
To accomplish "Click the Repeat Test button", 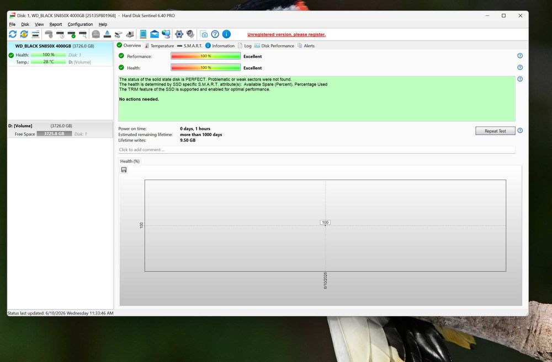I will click(495, 131).
